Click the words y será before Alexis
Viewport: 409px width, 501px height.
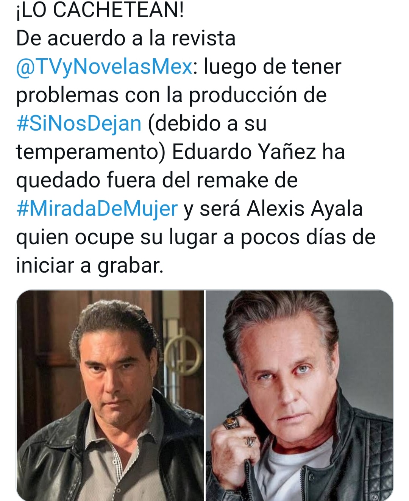212,209
